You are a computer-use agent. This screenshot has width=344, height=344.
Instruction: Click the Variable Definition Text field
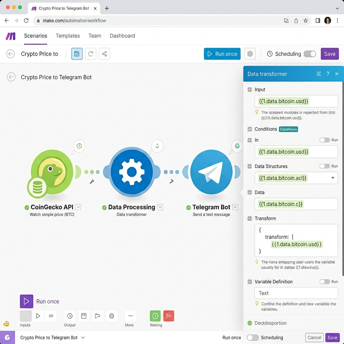(296, 293)
